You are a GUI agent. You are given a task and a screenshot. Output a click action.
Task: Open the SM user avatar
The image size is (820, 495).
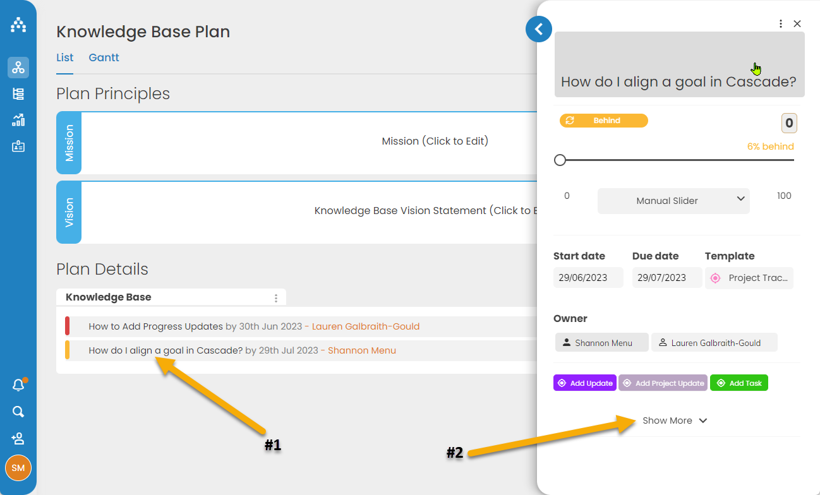coord(18,468)
